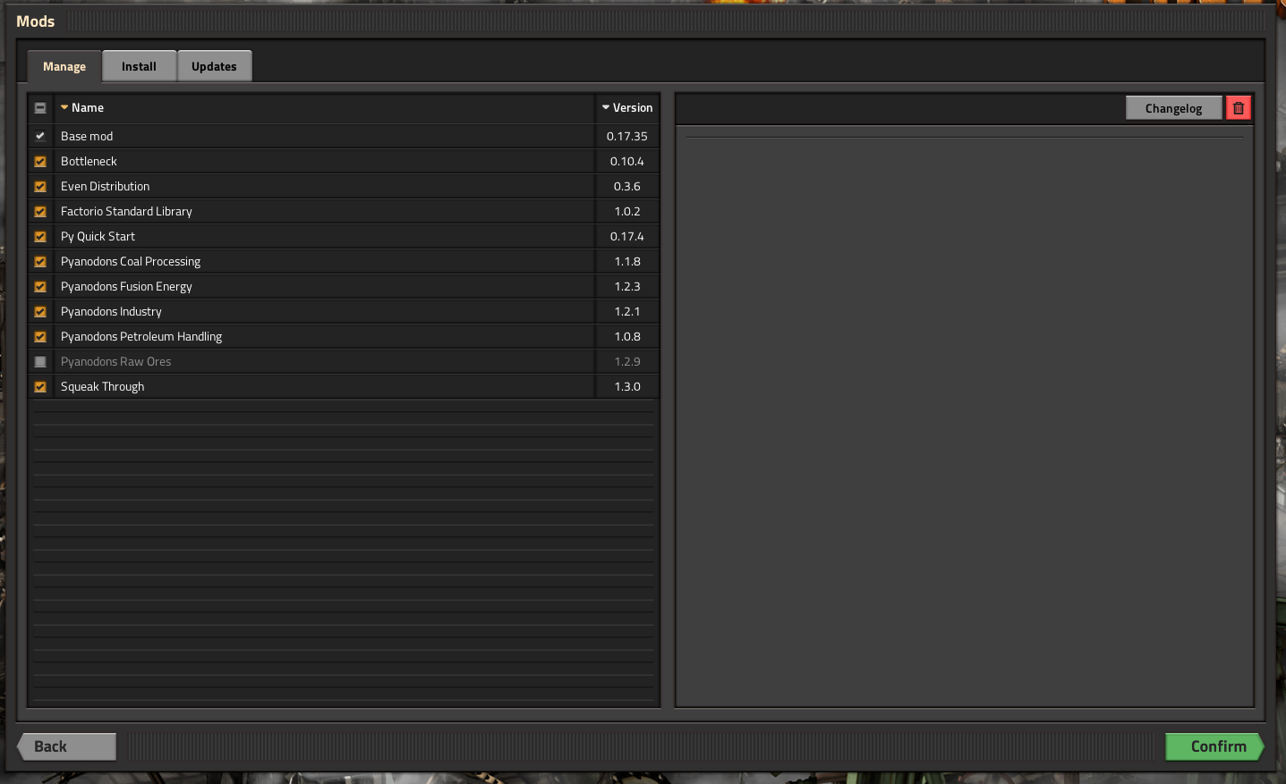Click version 1.2.9 of Pyanodons Raw Ores
The image size is (1286, 784).
(x=627, y=362)
